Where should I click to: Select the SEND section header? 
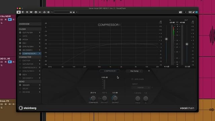pos(30,82)
